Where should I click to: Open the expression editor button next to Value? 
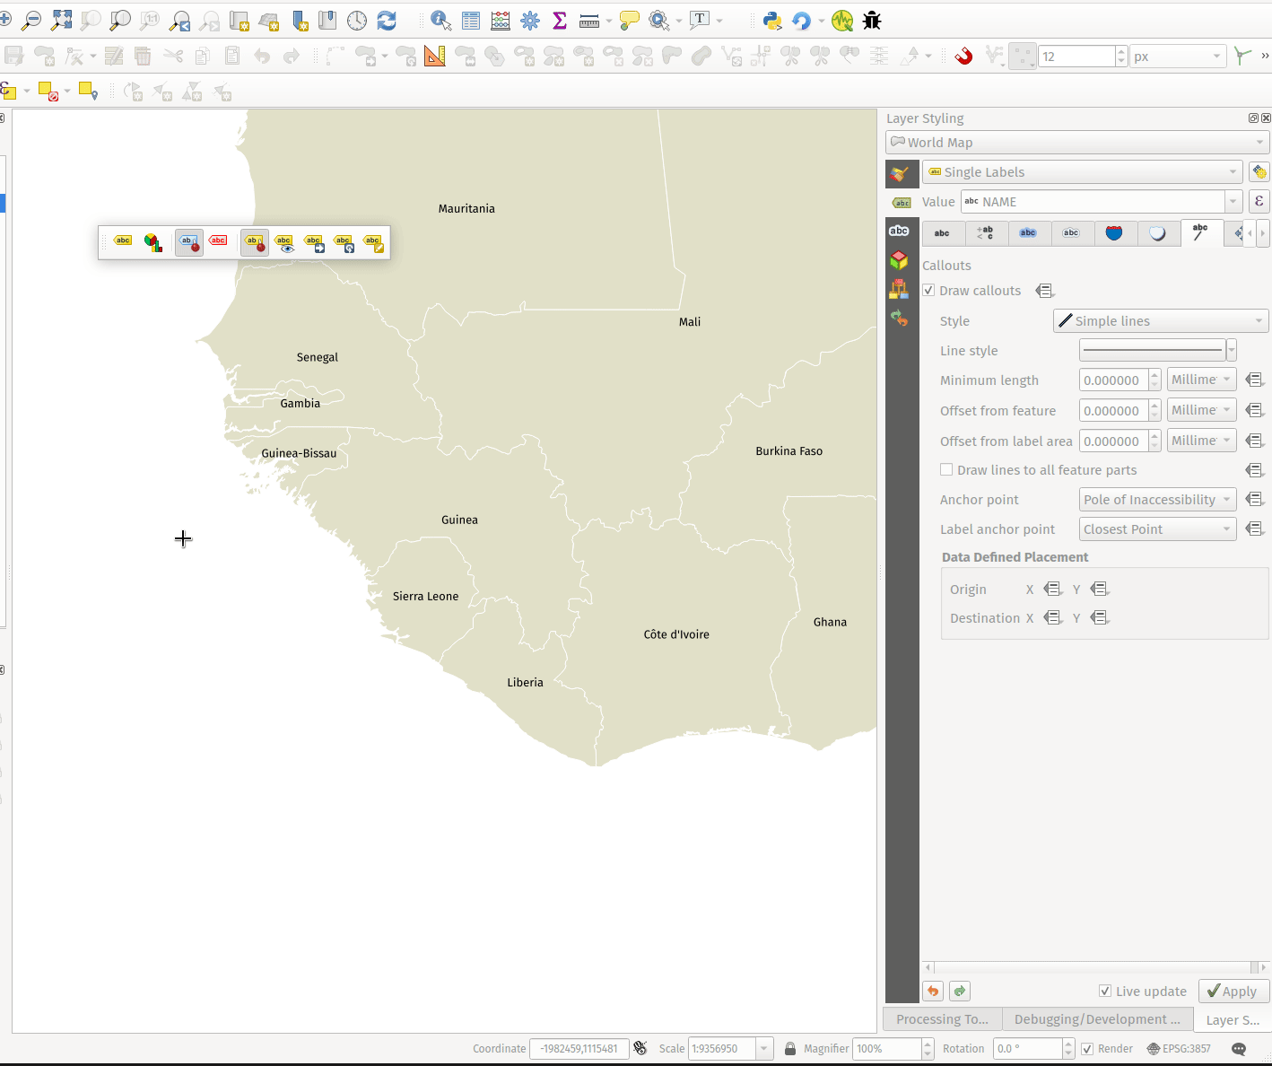click(x=1259, y=202)
